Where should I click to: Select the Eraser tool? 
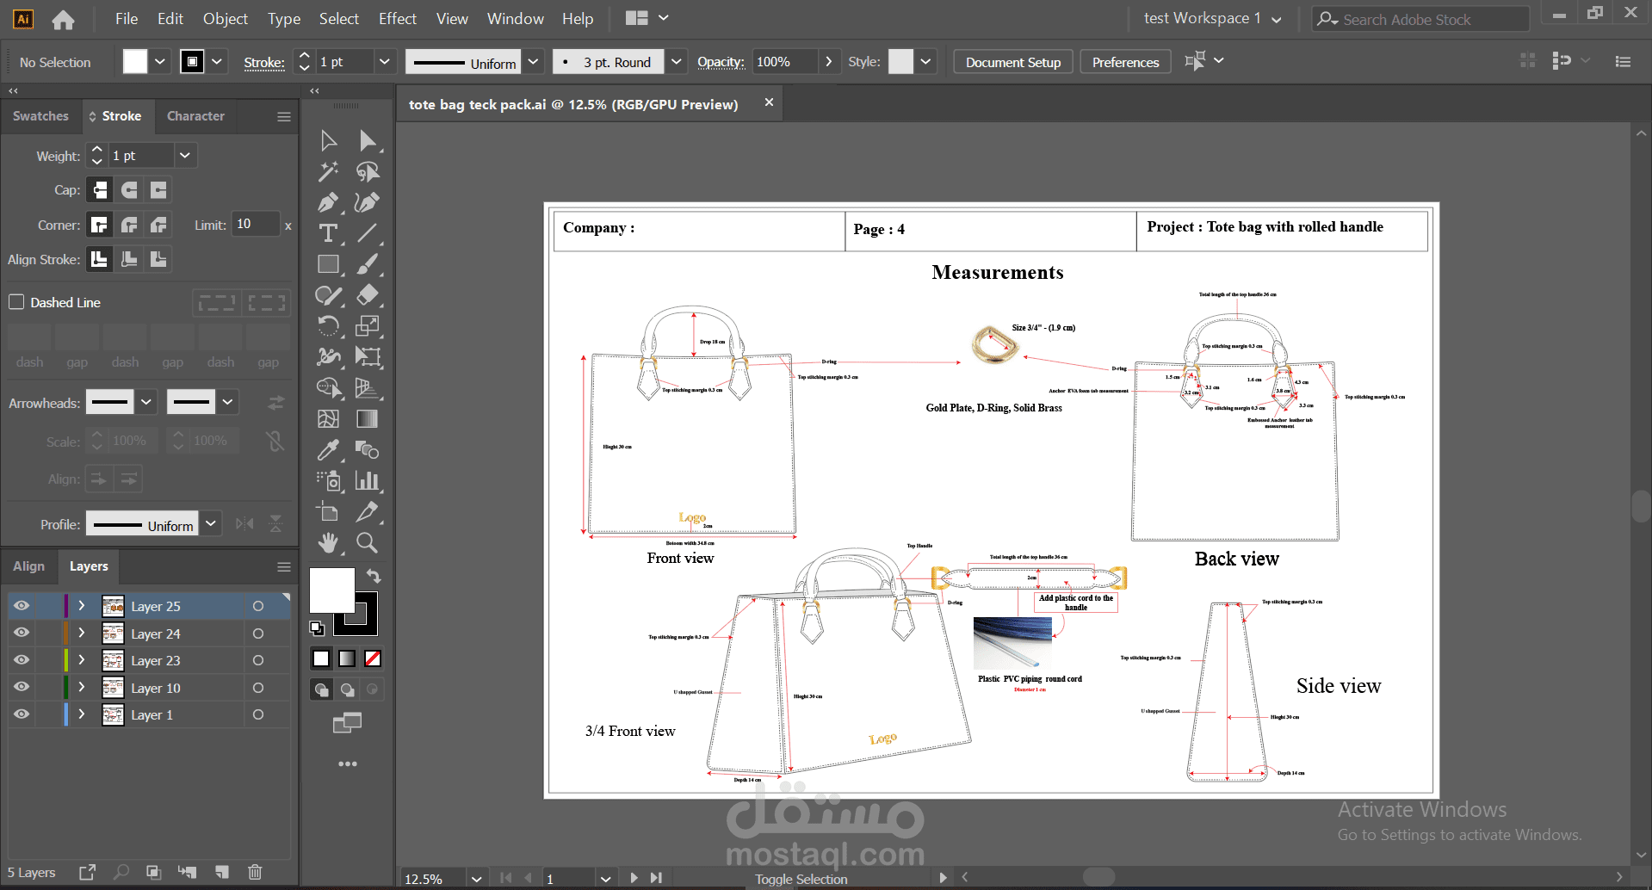coord(368,295)
